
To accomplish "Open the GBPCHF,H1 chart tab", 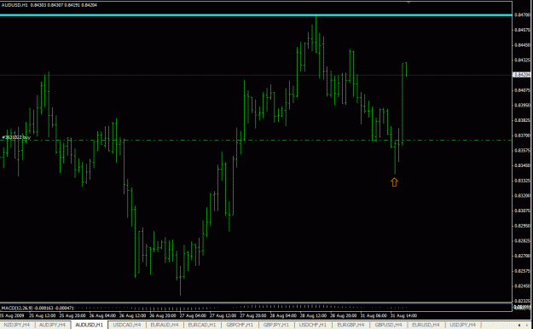I will coord(240,325).
